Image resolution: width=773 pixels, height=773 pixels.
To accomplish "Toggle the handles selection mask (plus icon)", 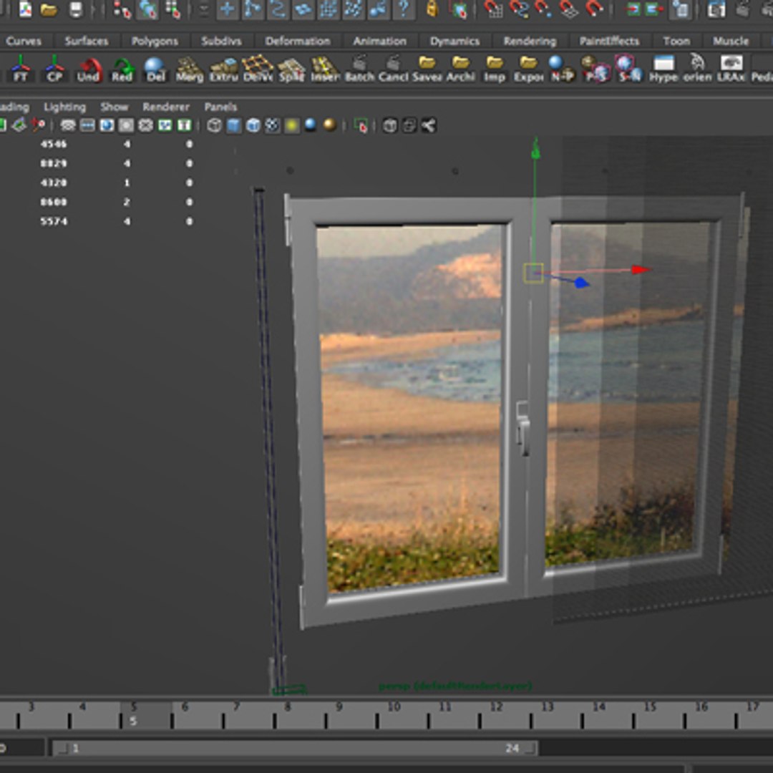I will coord(228,9).
